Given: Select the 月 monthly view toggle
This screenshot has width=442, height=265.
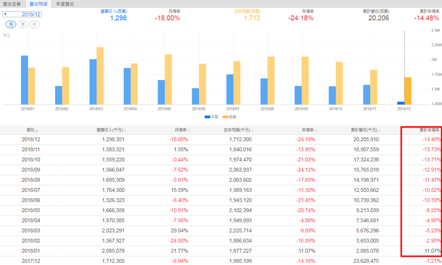Looking at the screenshot, I should 11,25.
